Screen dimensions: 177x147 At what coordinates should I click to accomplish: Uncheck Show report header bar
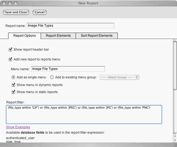[11, 50]
